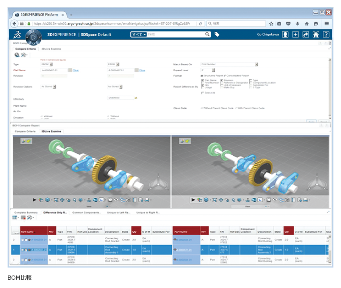Image resolution: width=341 pixels, height=288 pixels.
Task: Open a new browser tab with plus
Action: (71, 15)
